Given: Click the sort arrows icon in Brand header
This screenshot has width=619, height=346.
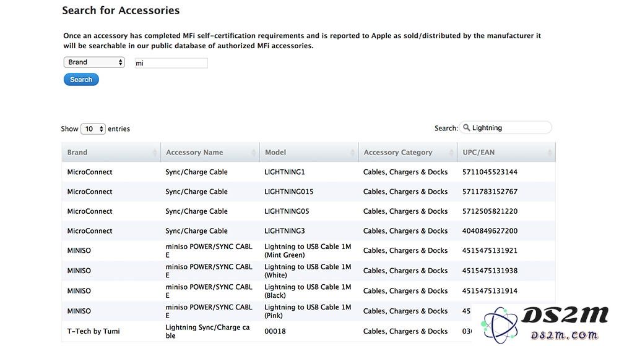Looking at the screenshot, I should 155,153.
